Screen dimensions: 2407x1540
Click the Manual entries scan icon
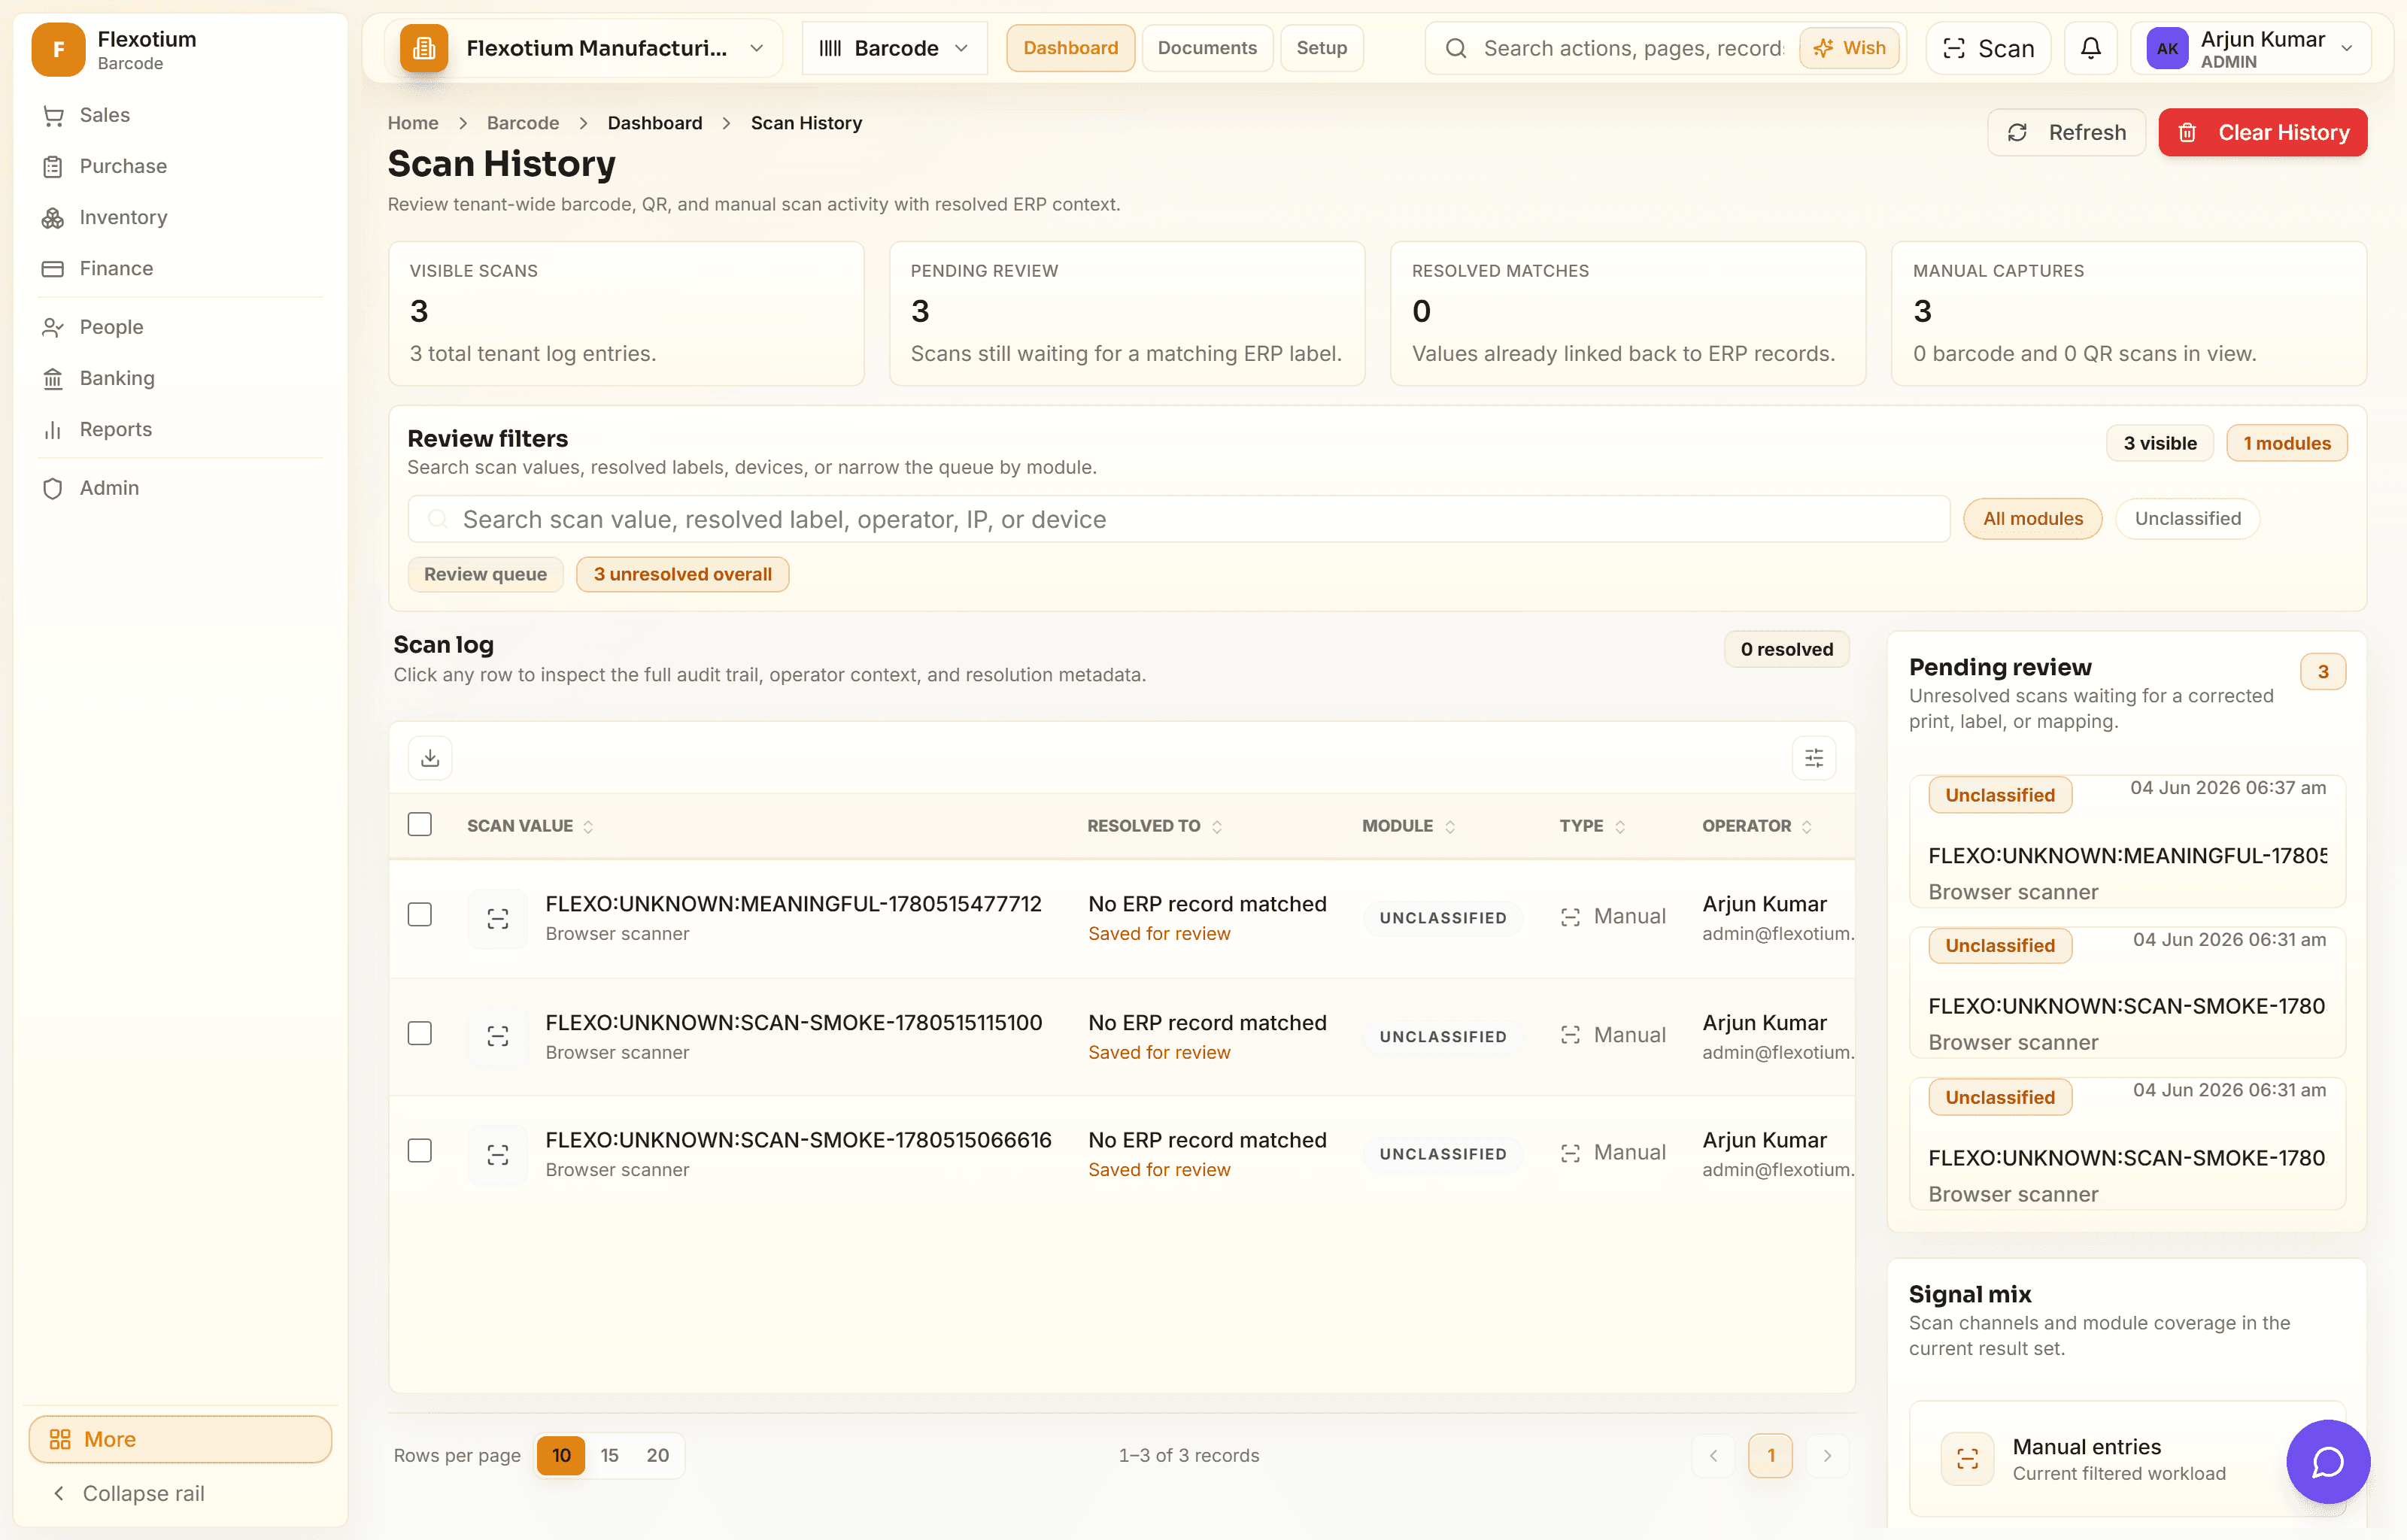(1967, 1459)
